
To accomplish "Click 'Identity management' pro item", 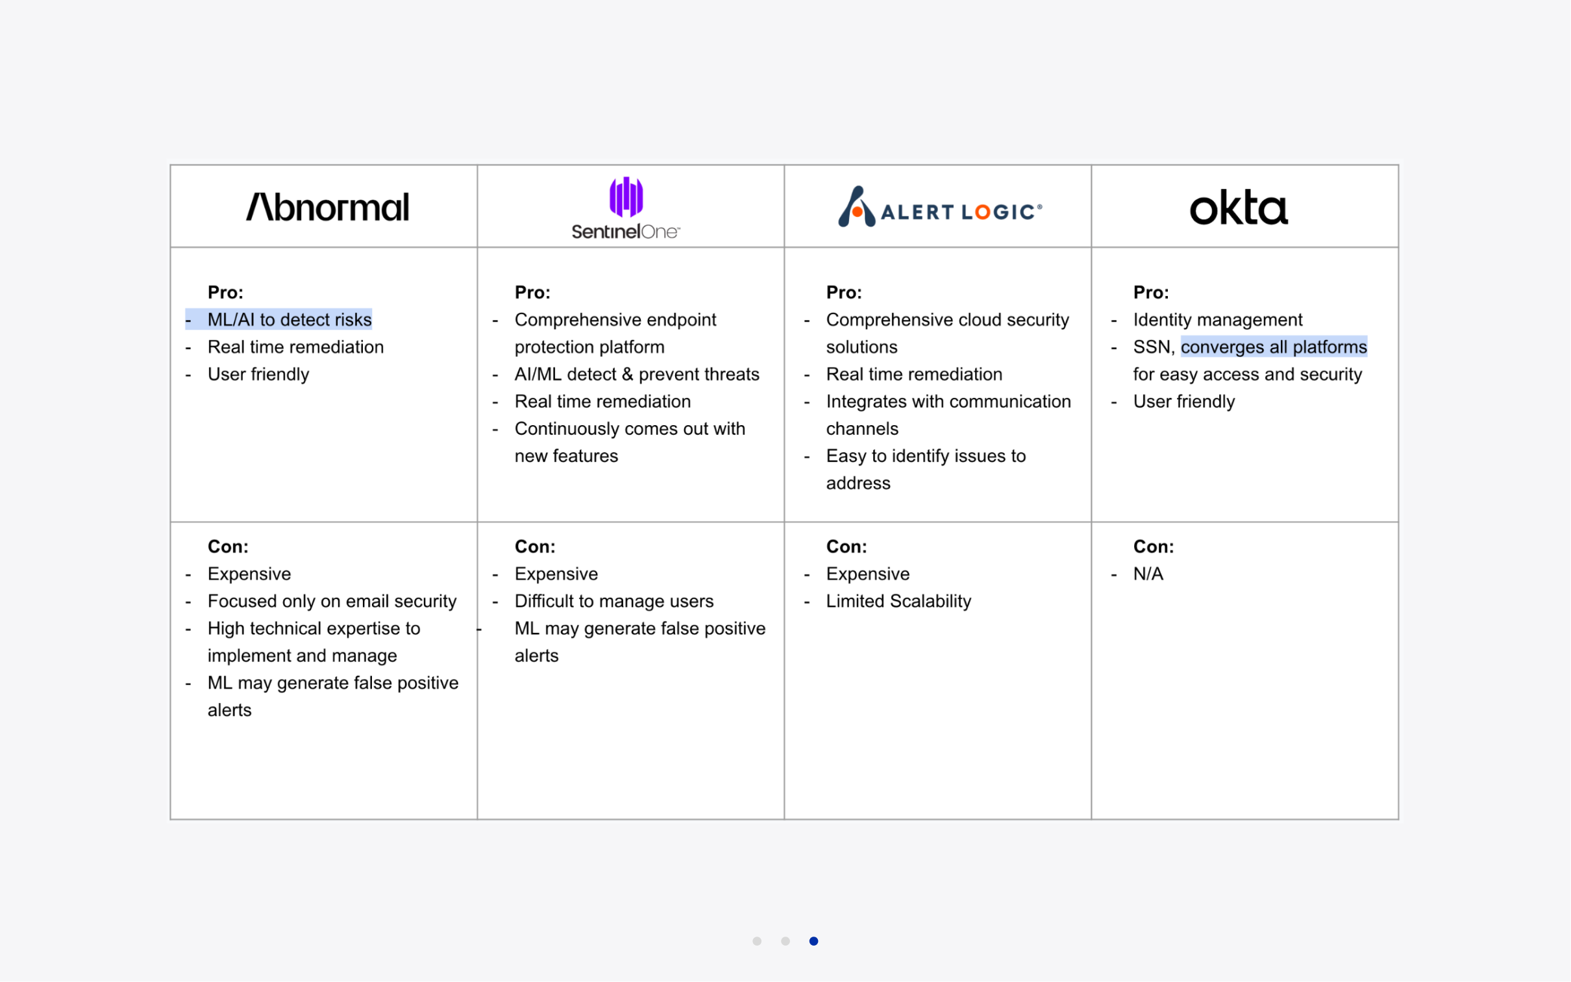I will pos(1217,319).
